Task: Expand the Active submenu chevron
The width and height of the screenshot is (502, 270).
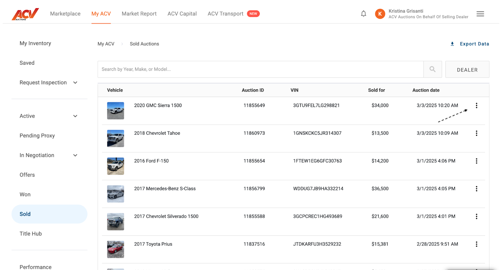Action: click(75, 116)
